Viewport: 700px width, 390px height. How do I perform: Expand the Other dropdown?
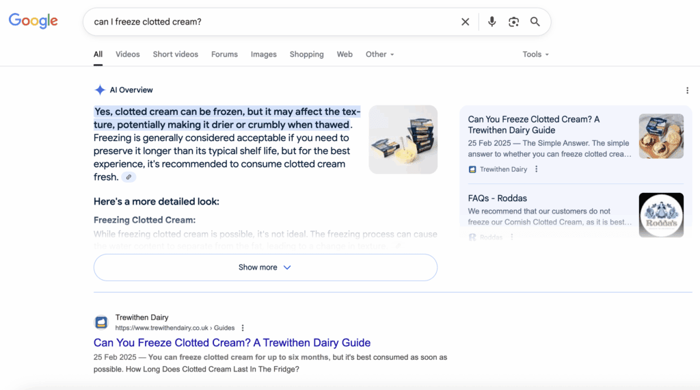coord(379,55)
